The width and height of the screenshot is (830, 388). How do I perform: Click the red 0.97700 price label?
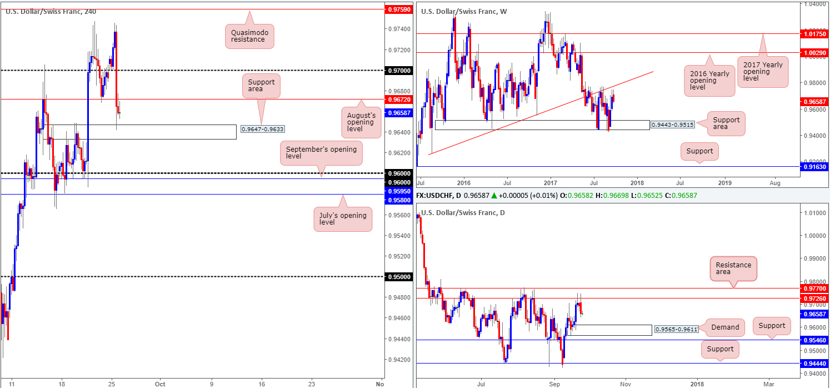[x=814, y=288]
